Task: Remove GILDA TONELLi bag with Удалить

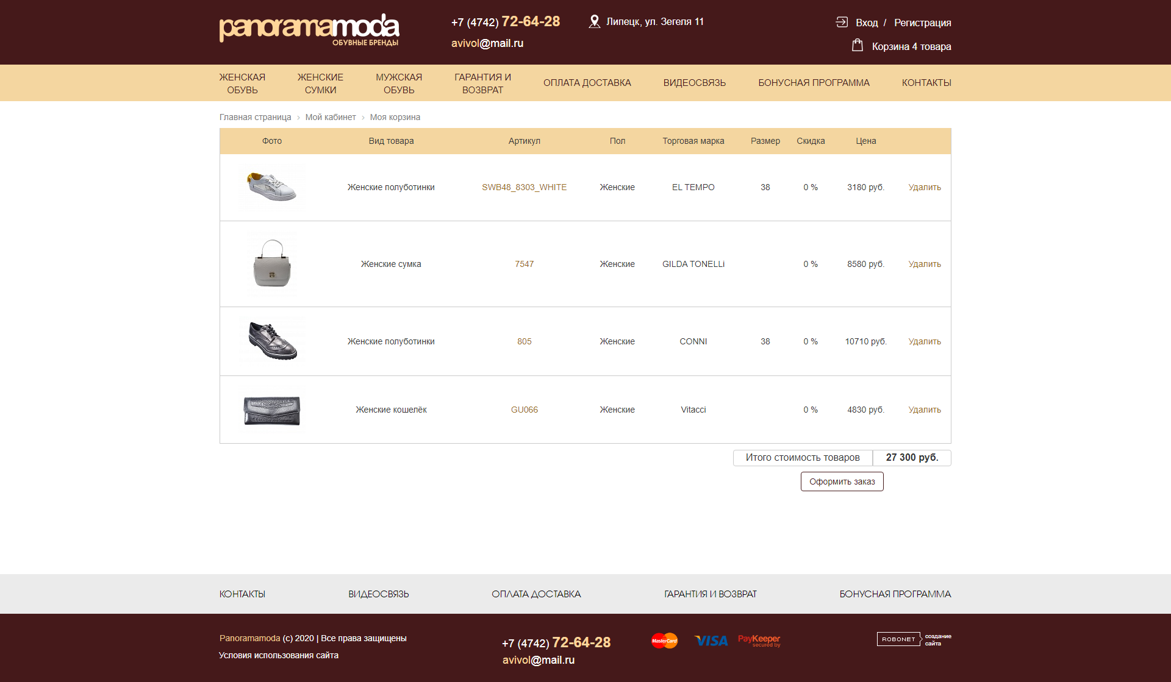Action: pyautogui.click(x=925, y=264)
